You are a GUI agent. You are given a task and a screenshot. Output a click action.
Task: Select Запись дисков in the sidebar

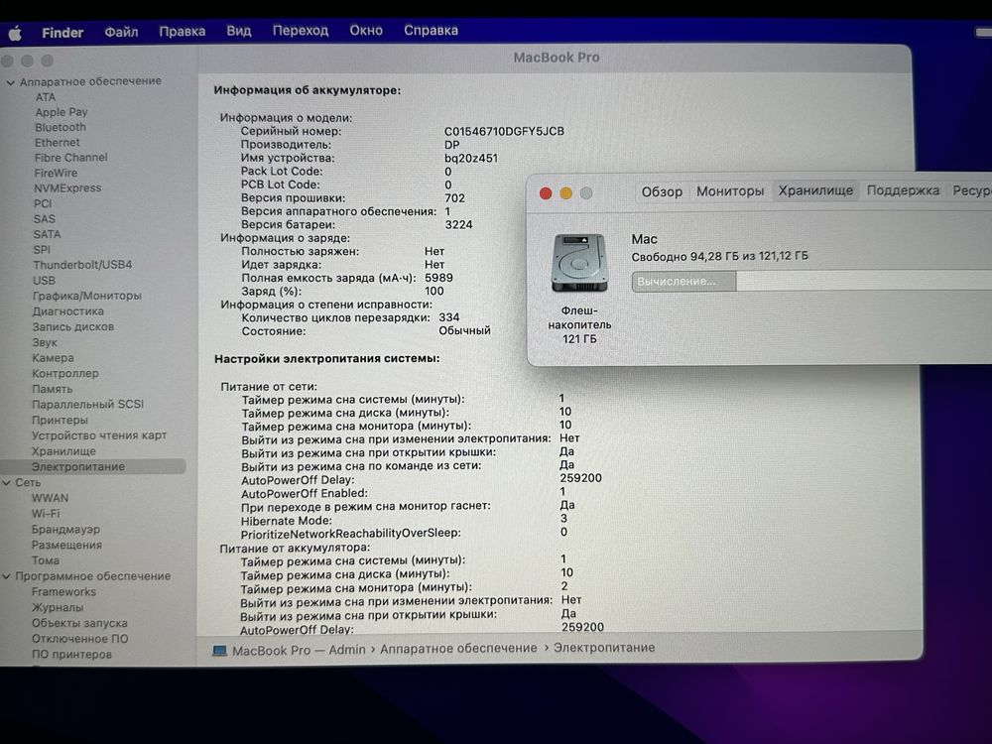(73, 327)
